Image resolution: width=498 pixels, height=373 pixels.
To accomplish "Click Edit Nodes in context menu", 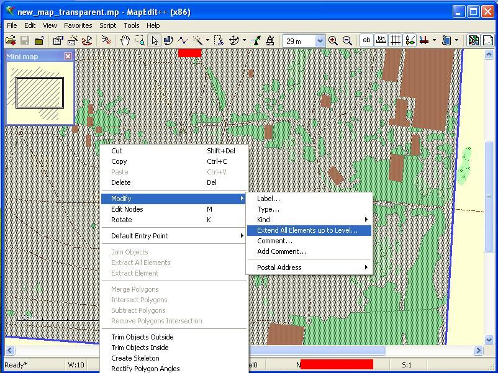I will pyautogui.click(x=127, y=209).
